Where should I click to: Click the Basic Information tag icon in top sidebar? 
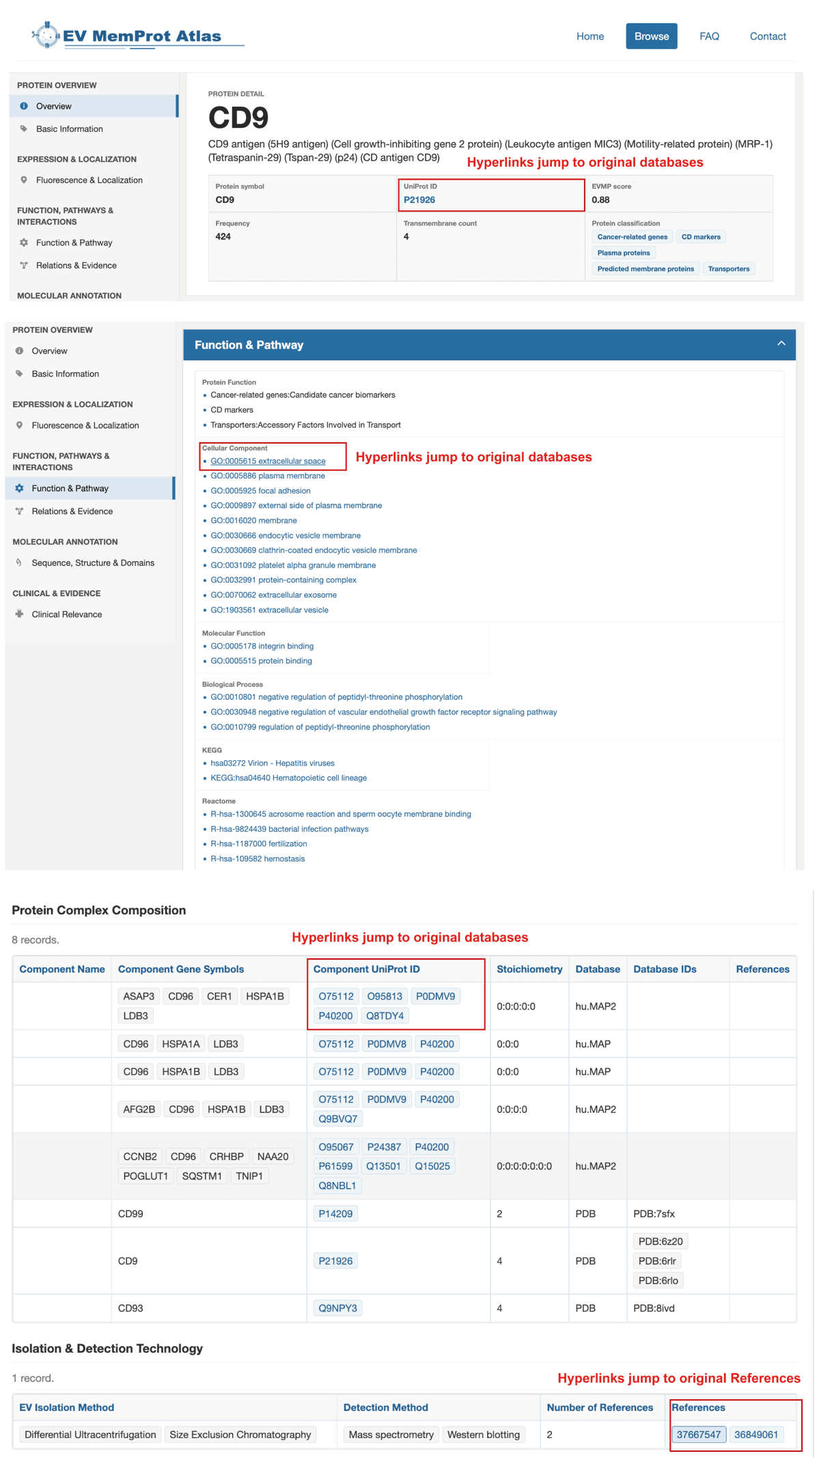pos(24,129)
